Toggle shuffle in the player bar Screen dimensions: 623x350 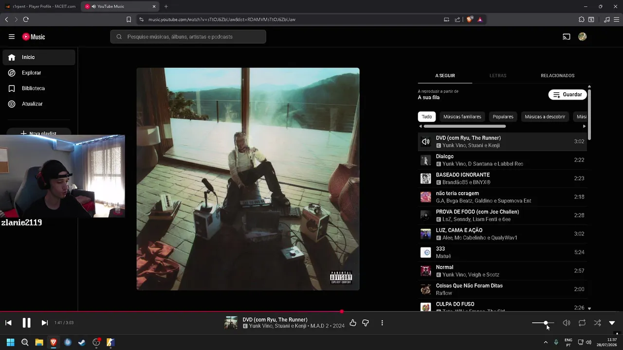(597, 323)
